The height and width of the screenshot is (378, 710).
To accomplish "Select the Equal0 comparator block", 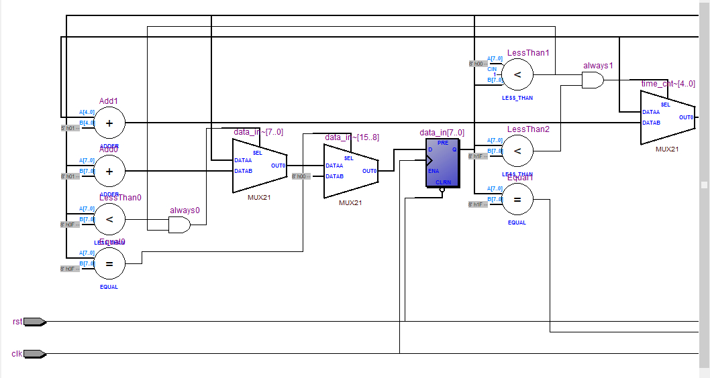I will point(109,263).
